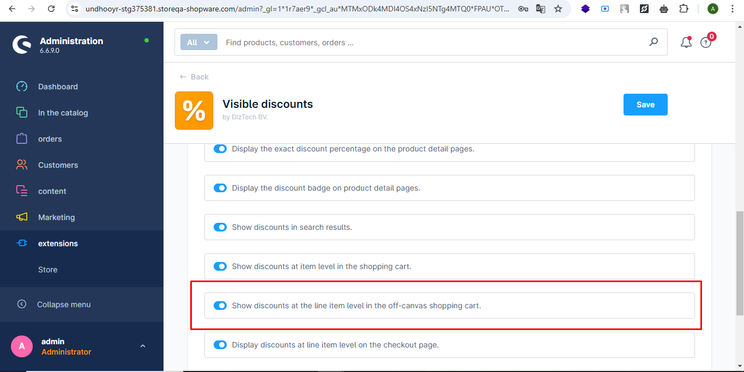Click the site information icon in address bar
Viewport: 744px width, 372px height.
coord(75,9)
